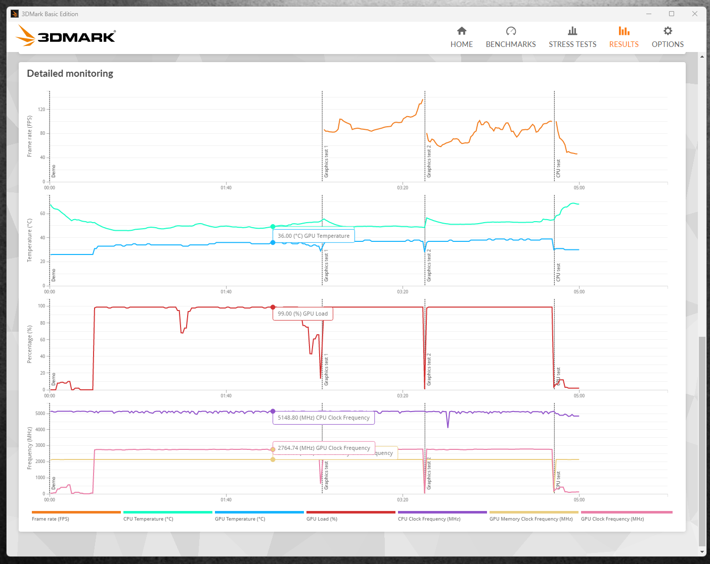Click the Stress Tests bar chart icon

click(572, 31)
